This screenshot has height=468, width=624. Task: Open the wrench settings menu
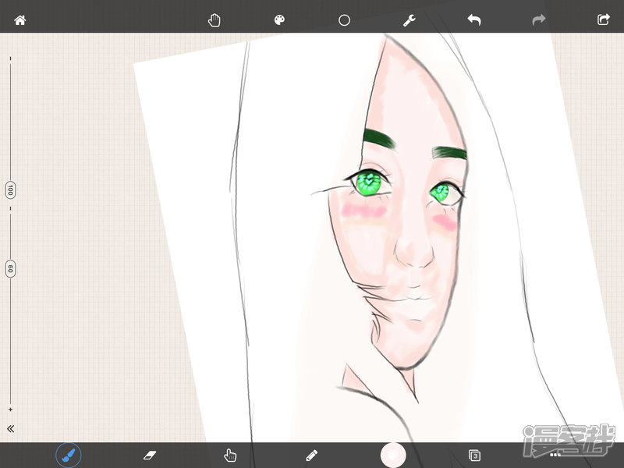click(409, 20)
